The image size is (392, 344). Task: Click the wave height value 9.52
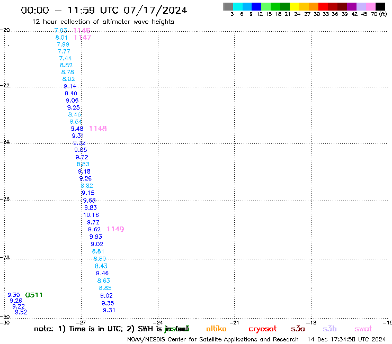(21, 312)
